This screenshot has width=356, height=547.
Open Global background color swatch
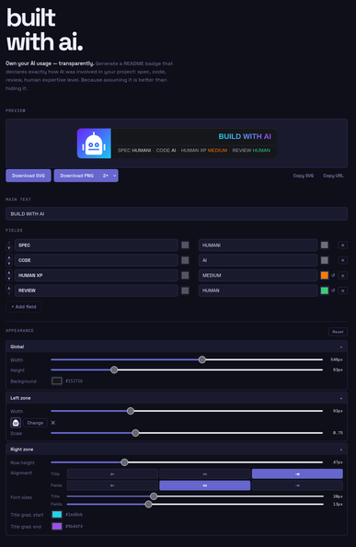[57, 381]
